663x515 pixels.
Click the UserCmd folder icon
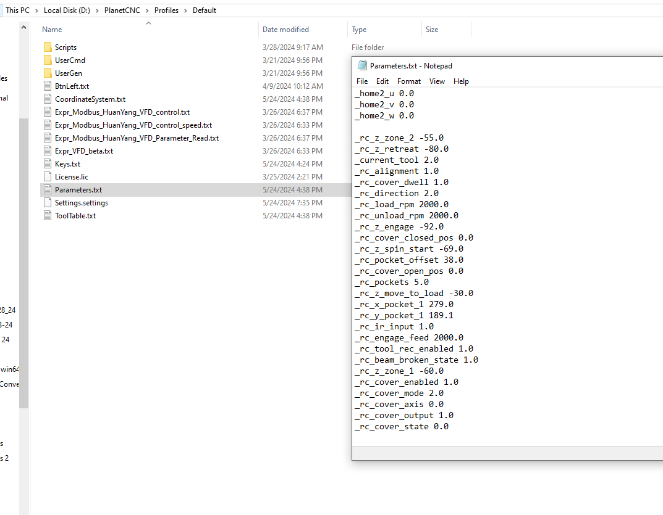tap(48, 60)
